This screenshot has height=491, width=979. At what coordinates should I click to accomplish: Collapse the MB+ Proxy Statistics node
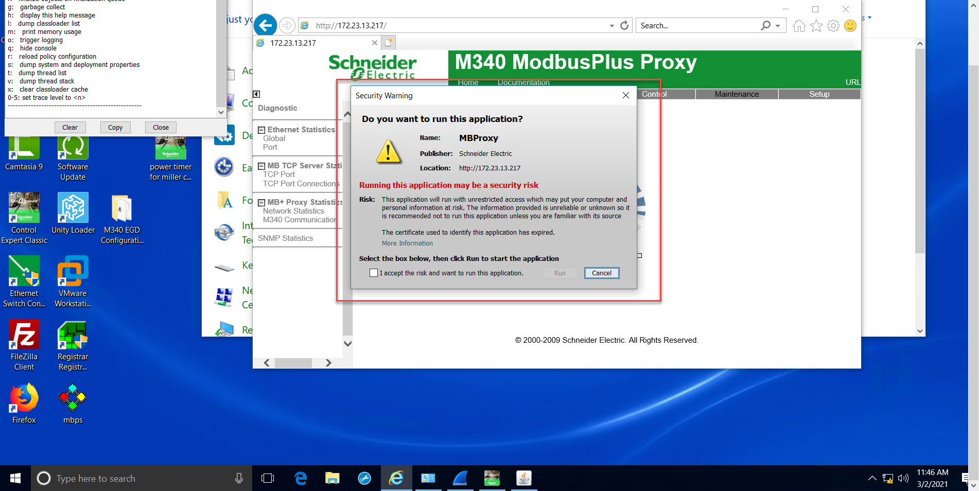261,203
